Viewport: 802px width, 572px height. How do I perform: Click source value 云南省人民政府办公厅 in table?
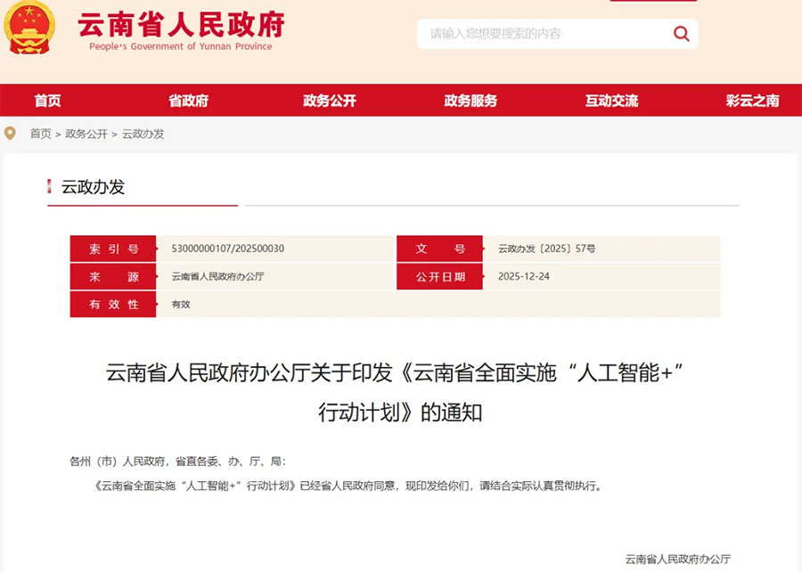(x=217, y=276)
